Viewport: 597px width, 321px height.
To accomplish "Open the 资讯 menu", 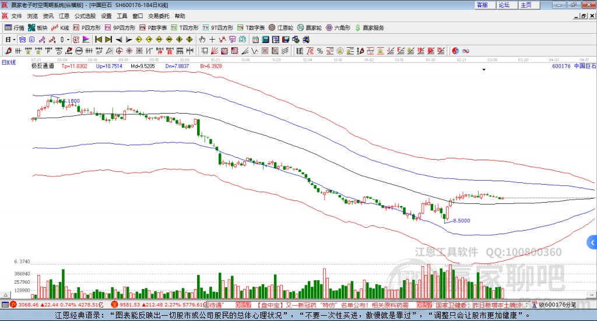I will pyautogui.click(x=48, y=16).
